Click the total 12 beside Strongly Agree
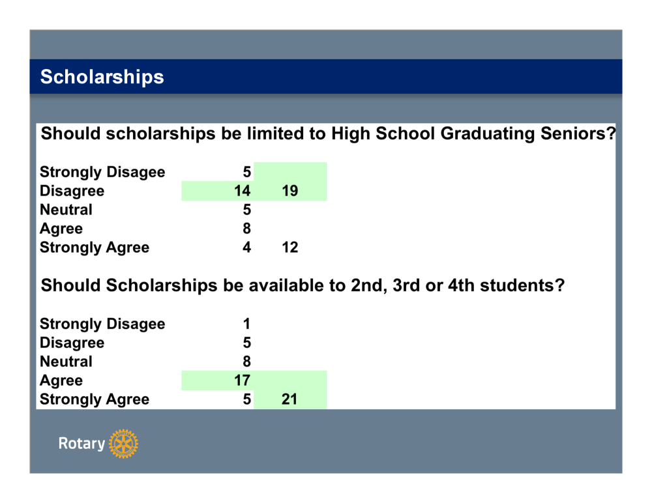 tap(289, 248)
